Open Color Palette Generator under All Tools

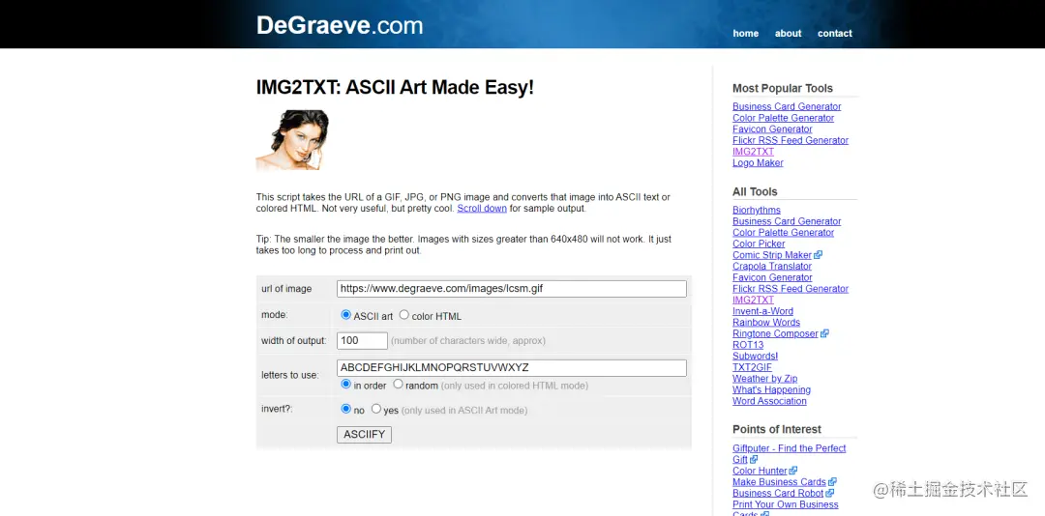click(x=783, y=233)
